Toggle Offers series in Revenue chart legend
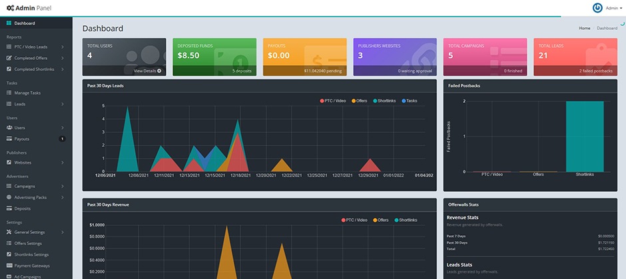Viewport: 626px width, 279px height. point(381,220)
